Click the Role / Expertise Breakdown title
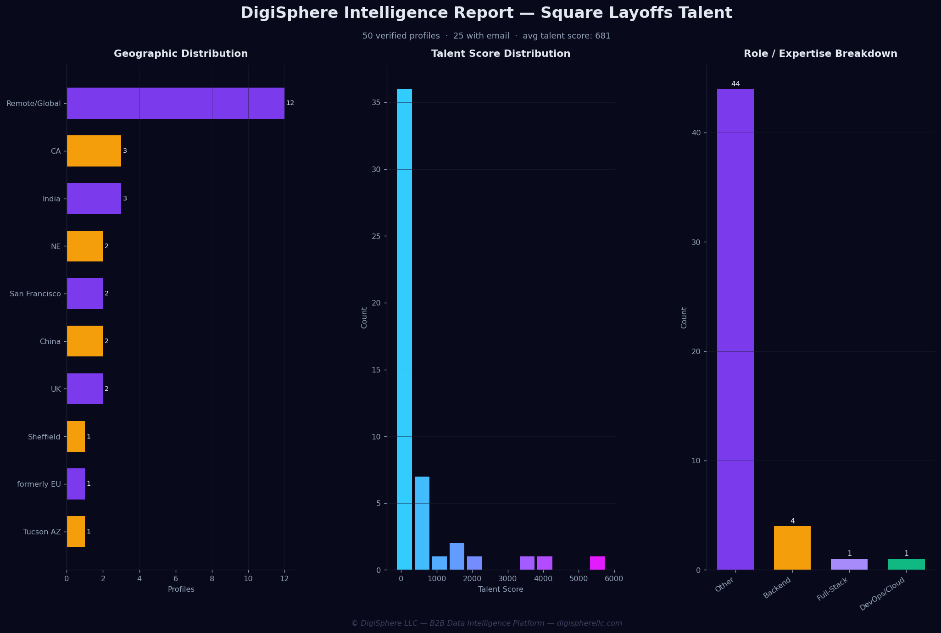The height and width of the screenshot is (633, 941). coord(820,54)
